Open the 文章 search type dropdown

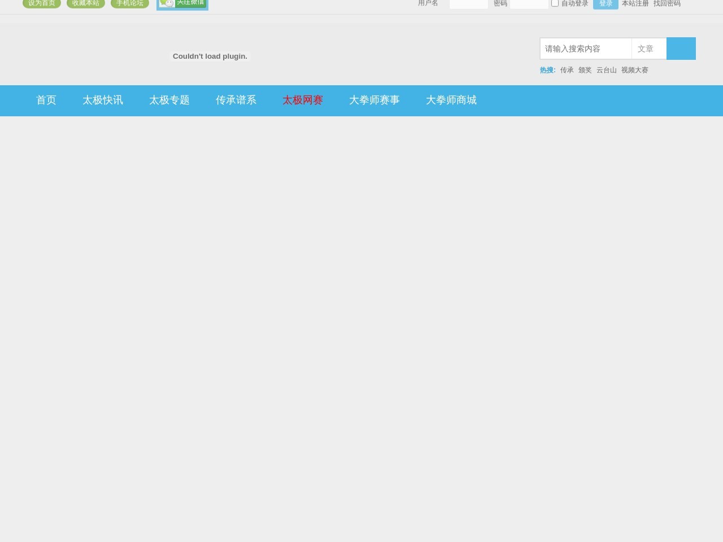pyautogui.click(x=648, y=49)
